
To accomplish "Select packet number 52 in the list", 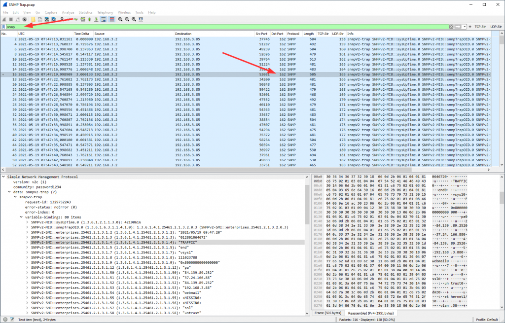I will click(247, 165).
